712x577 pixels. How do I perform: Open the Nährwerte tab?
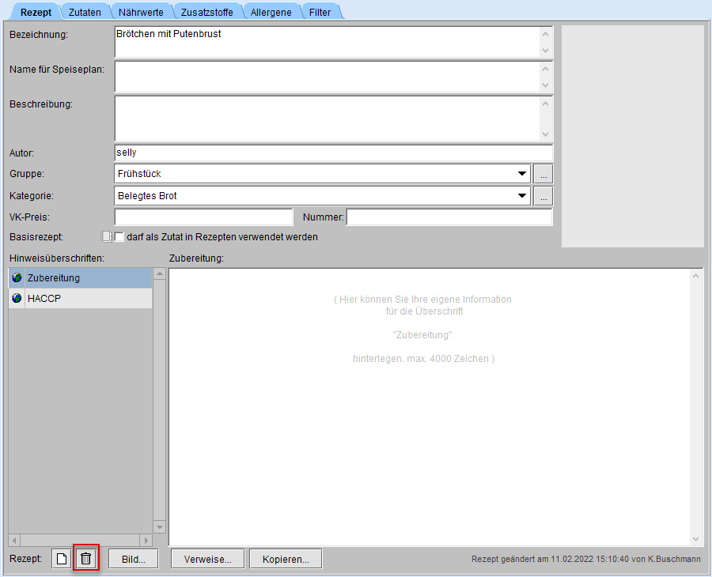click(x=139, y=12)
